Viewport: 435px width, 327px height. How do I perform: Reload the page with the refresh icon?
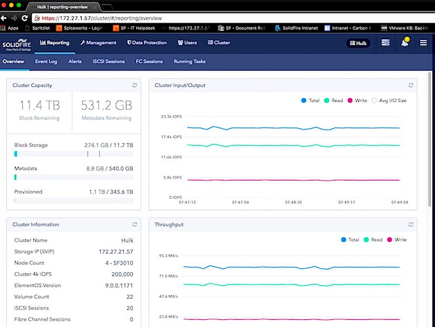(x=24, y=18)
